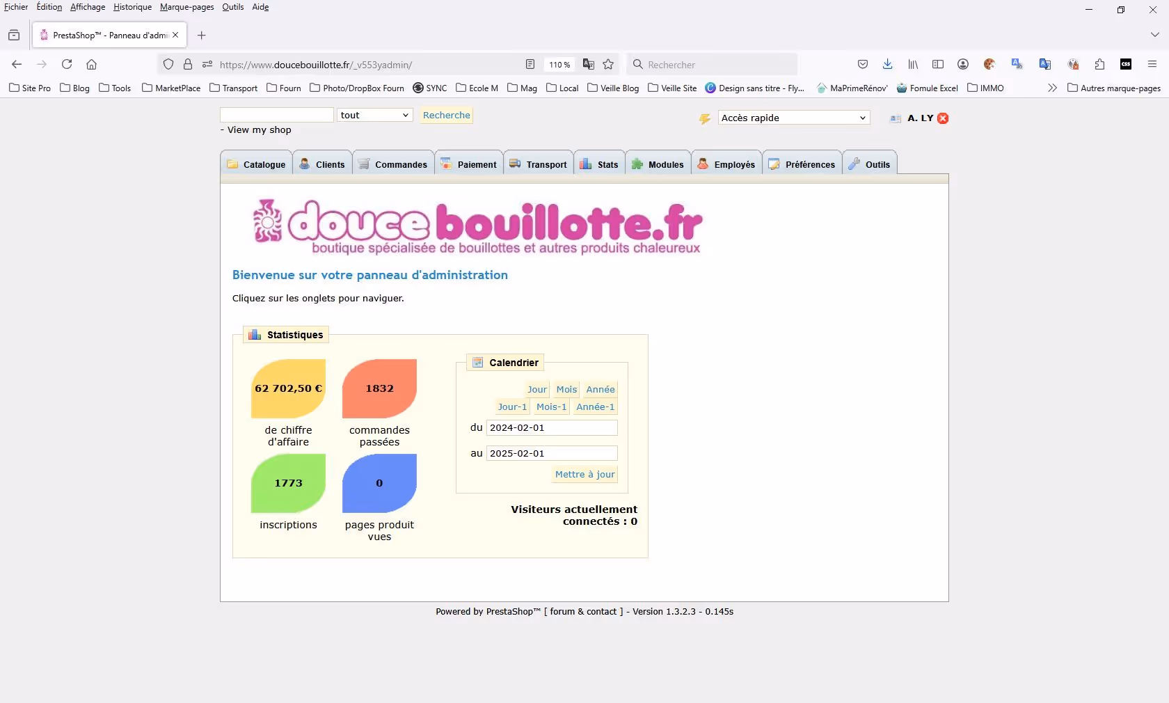Open the Transport tab
Image resolution: width=1169 pixels, height=703 pixels.
click(x=539, y=164)
